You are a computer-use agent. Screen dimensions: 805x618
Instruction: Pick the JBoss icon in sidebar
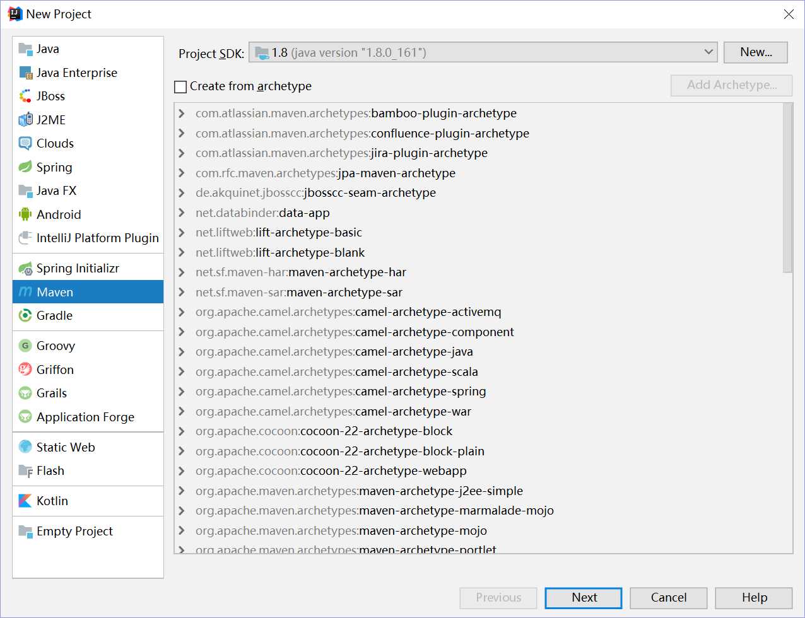point(25,96)
